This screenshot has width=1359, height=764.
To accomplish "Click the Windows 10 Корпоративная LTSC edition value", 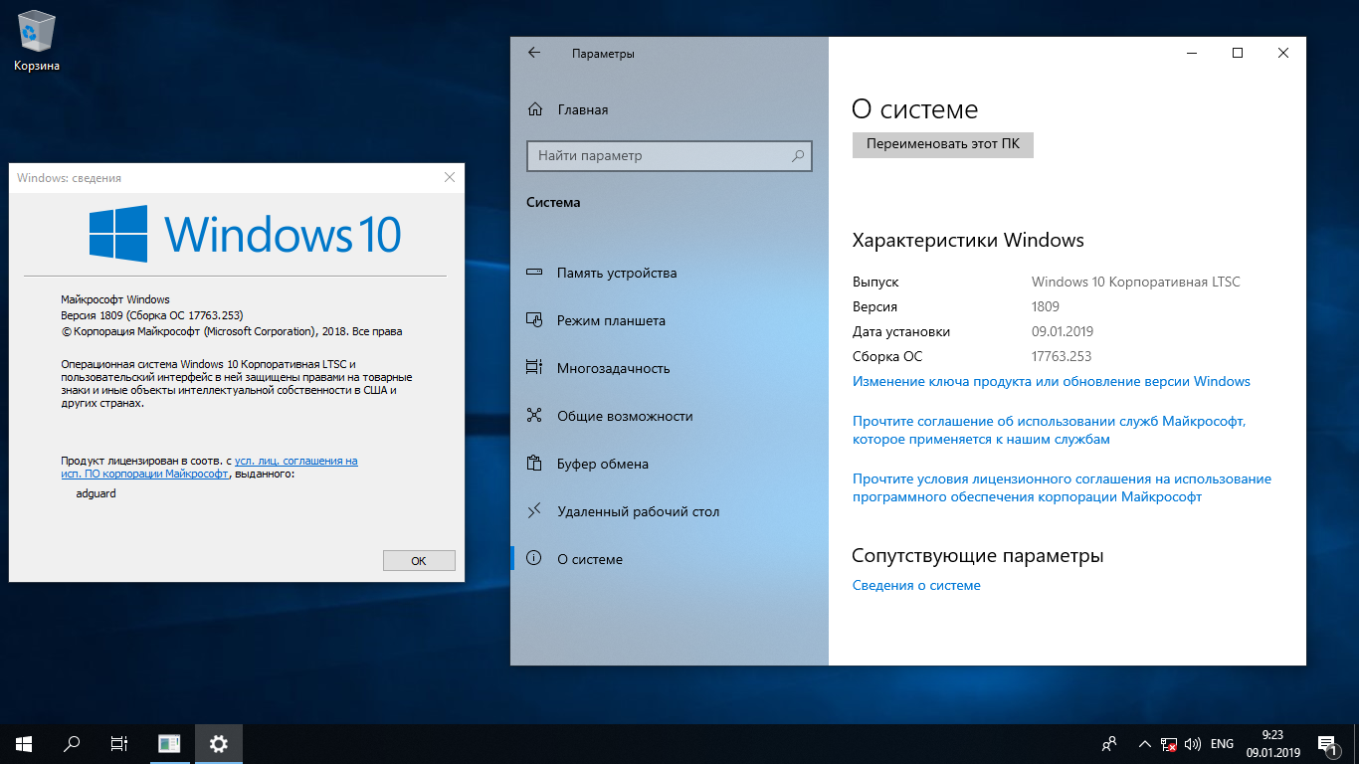I will pos(1136,282).
